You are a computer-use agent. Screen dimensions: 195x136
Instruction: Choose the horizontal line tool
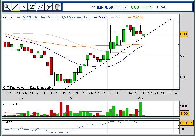click(24, 7)
